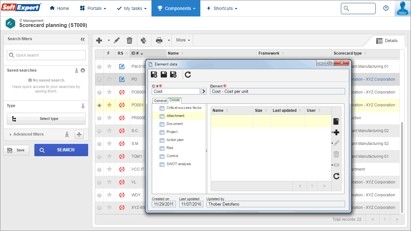Image resolution: width=411 pixels, height=231 pixels.
Task: Select the radio button for TQM1 row
Action: coord(99,156)
